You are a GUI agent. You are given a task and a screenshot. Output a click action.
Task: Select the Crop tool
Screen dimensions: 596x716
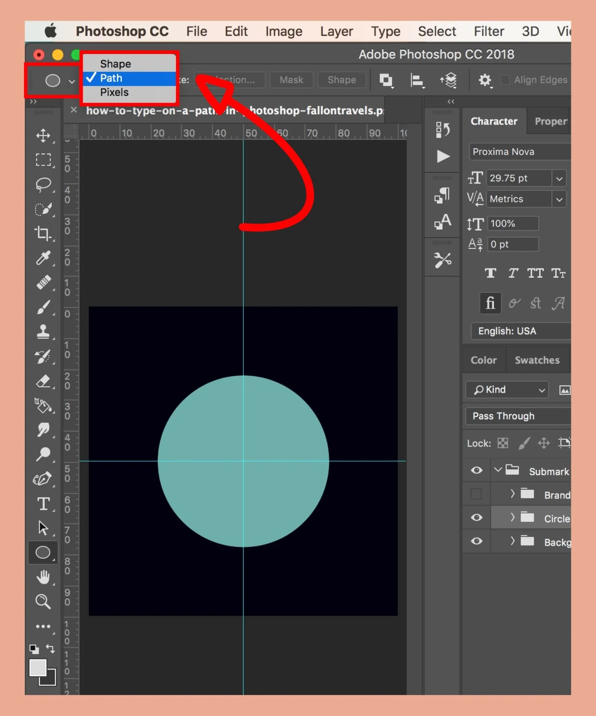point(43,233)
